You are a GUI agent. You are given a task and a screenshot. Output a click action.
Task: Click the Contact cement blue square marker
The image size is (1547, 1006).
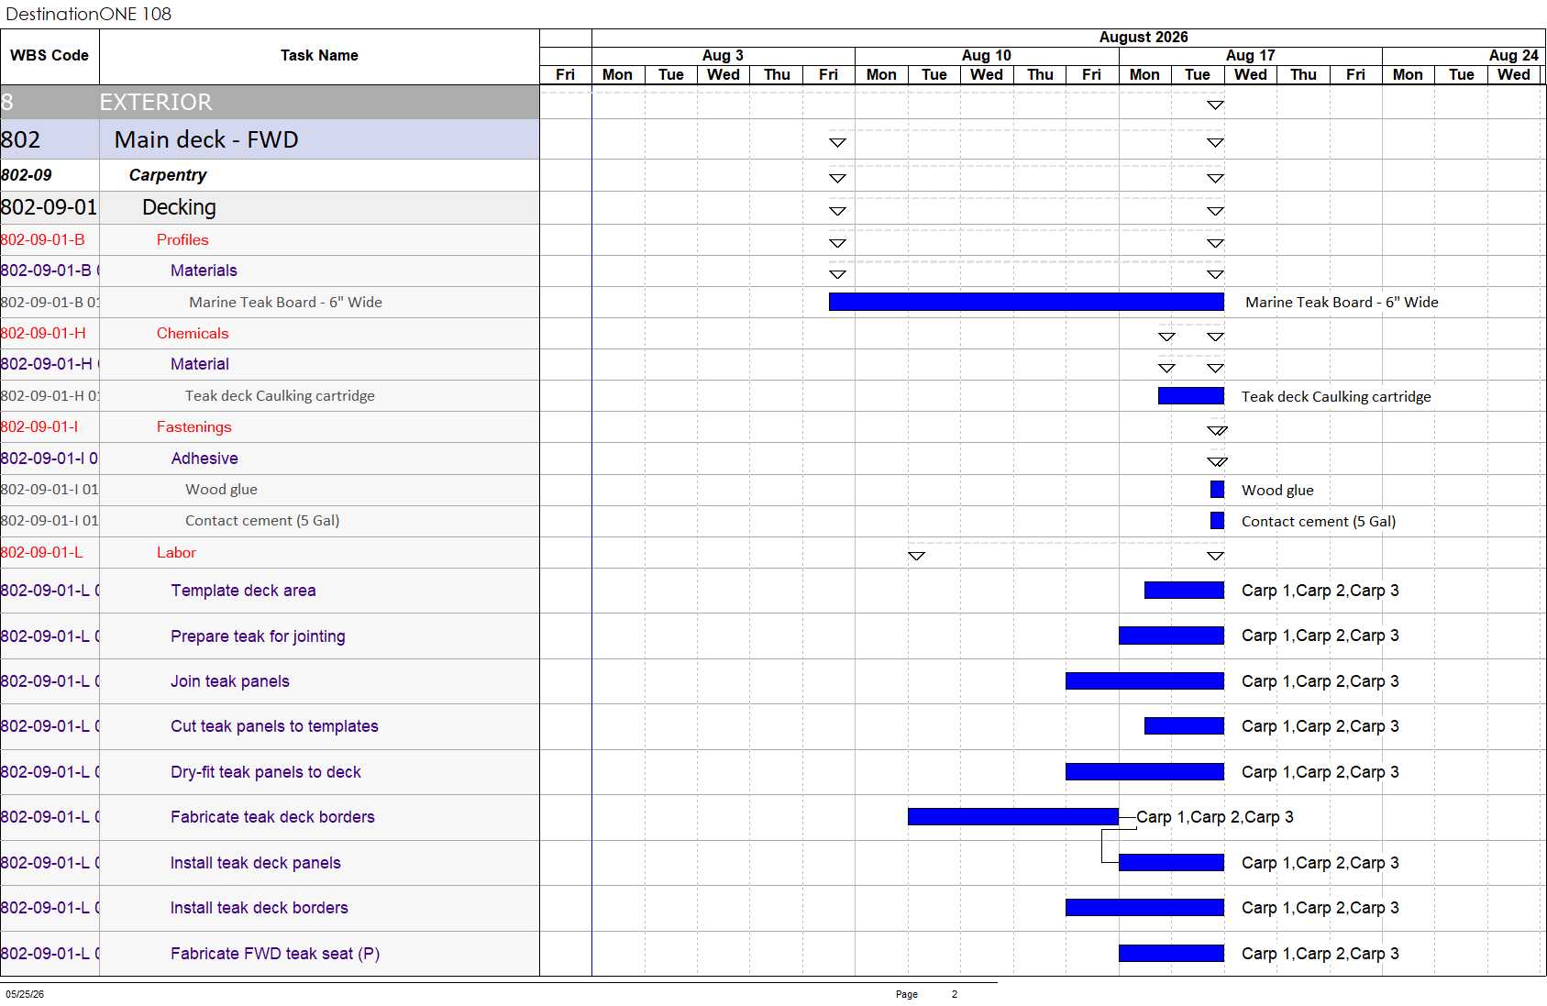pyautogui.click(x=1217, y=521)
